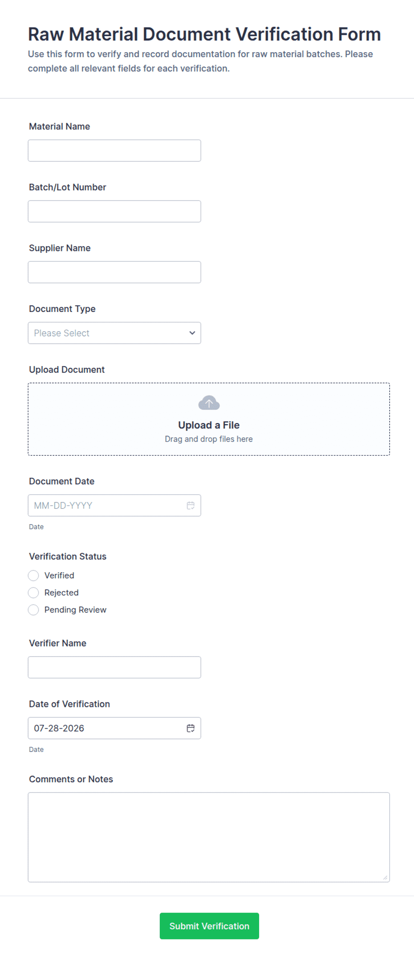Open the Document Type dropdown
Viewport: 414px width, 961px height.
[x=114, y=333]
